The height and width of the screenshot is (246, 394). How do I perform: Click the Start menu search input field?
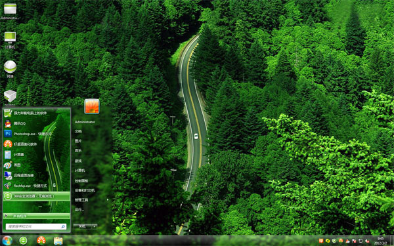click(x=36, y=226)
